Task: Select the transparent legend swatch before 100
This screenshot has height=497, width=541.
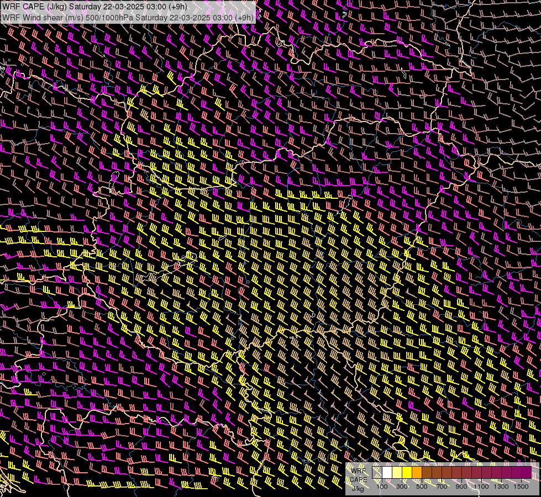Action: [377, 472]
